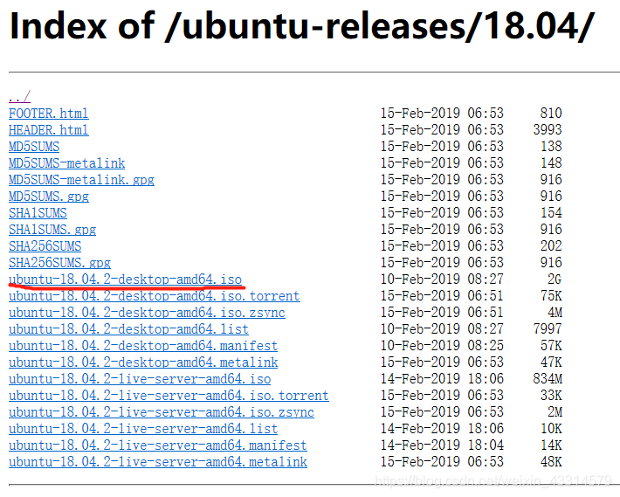Click the 48K size of live-server metalink
This screenshot has height=497, width=620.
pos(551,462)
